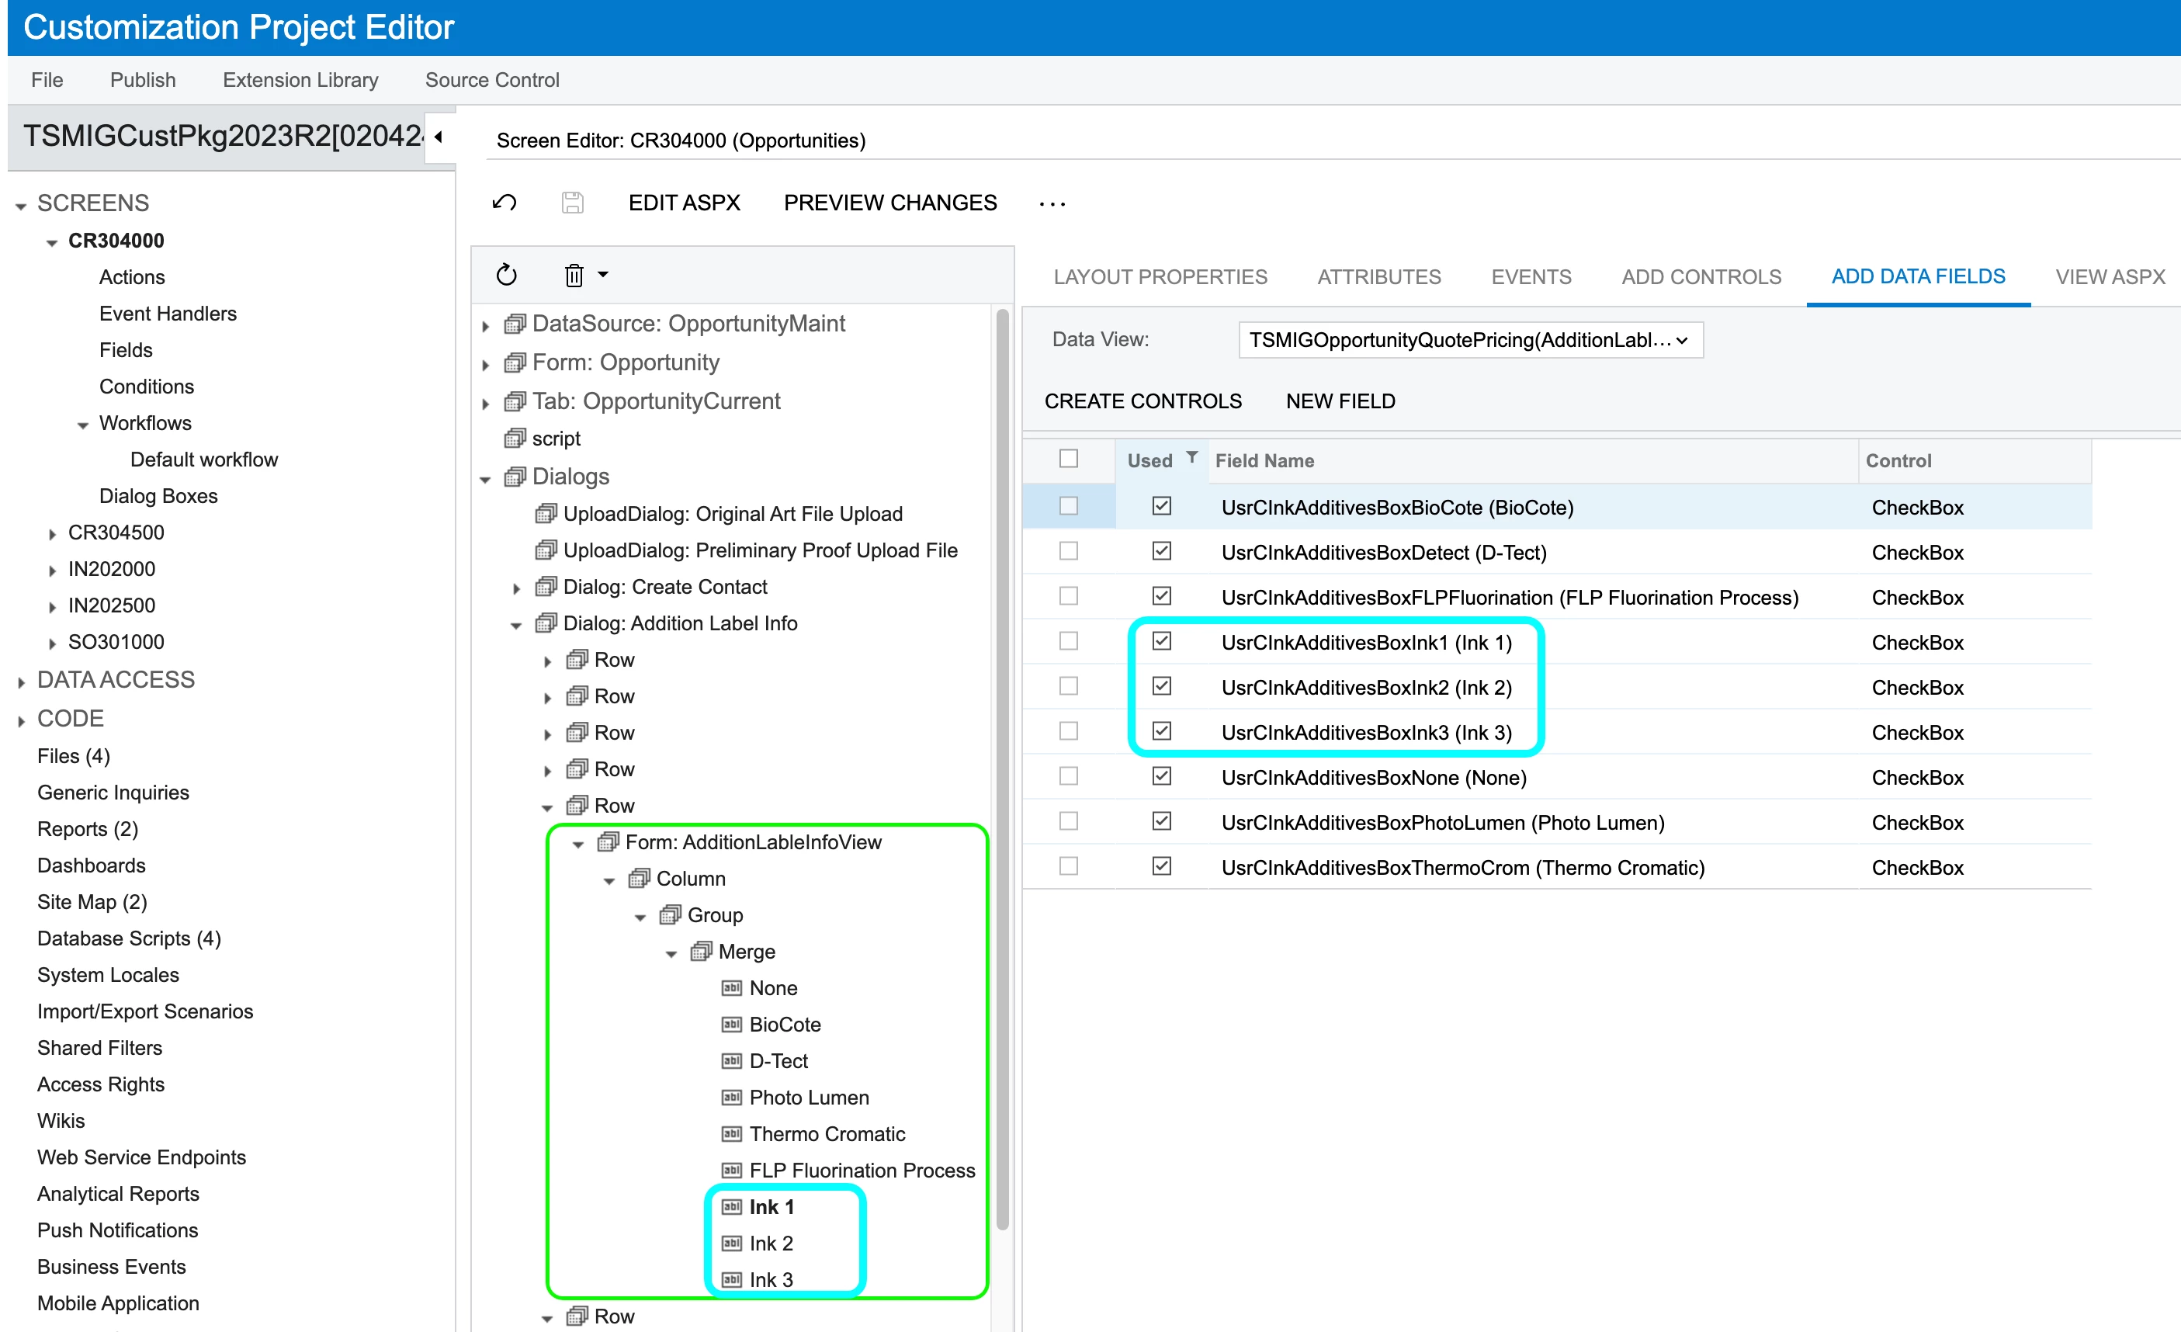Select the Photo Lumen tree item

point(808,1098)
